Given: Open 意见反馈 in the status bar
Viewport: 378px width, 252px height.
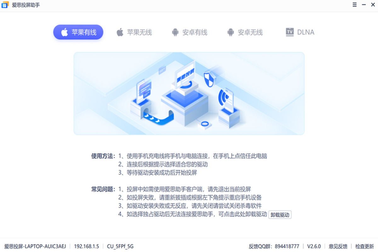Looking at the screenshot, I should (x=338, y=246).
